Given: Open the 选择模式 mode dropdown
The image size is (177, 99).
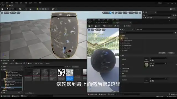Looking at the screenshot, I should pos(11,9).
